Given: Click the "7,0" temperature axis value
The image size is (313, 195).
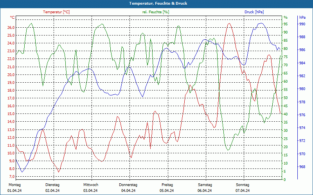Looking at the screenshot, I should [12, 177].
